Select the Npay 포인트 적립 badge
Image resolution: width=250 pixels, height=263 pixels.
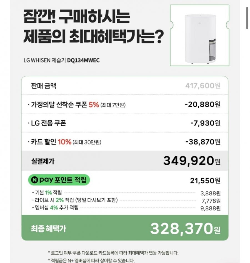coord(59,180)
